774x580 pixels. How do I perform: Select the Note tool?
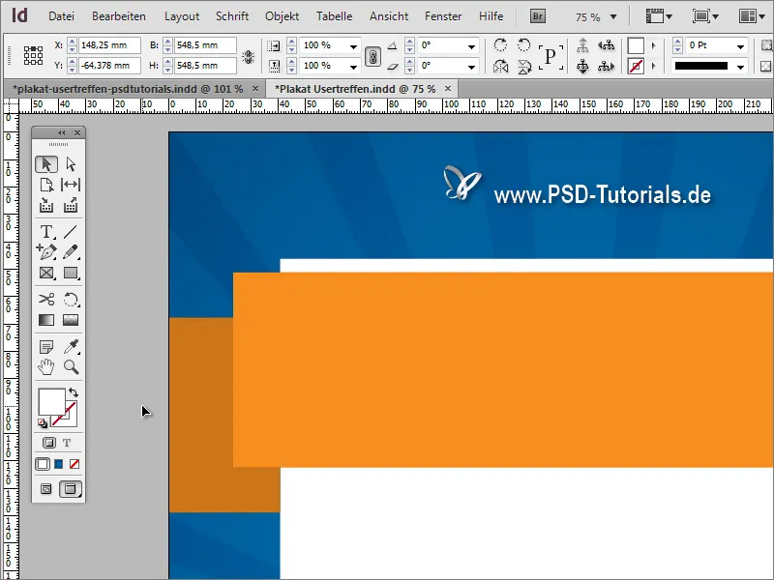coord(46,347)
